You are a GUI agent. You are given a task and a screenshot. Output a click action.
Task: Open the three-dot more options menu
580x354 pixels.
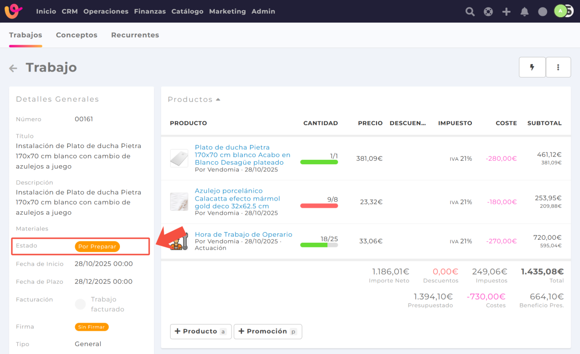(558, 67)
